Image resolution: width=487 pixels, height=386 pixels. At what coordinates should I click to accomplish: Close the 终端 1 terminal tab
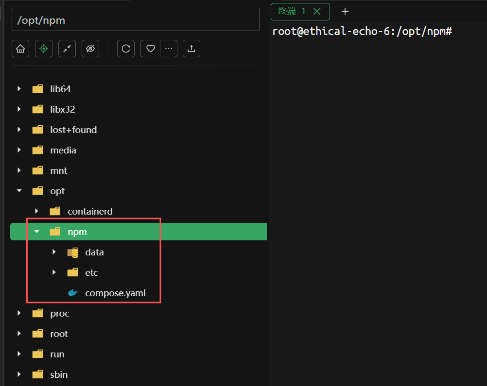317,11
